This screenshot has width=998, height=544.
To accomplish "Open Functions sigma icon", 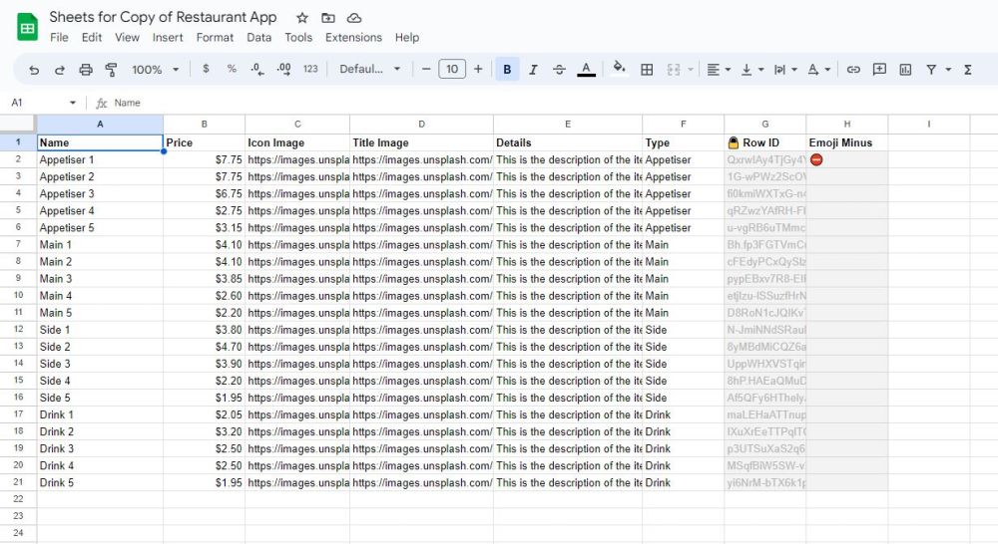I will coord(967,70).
